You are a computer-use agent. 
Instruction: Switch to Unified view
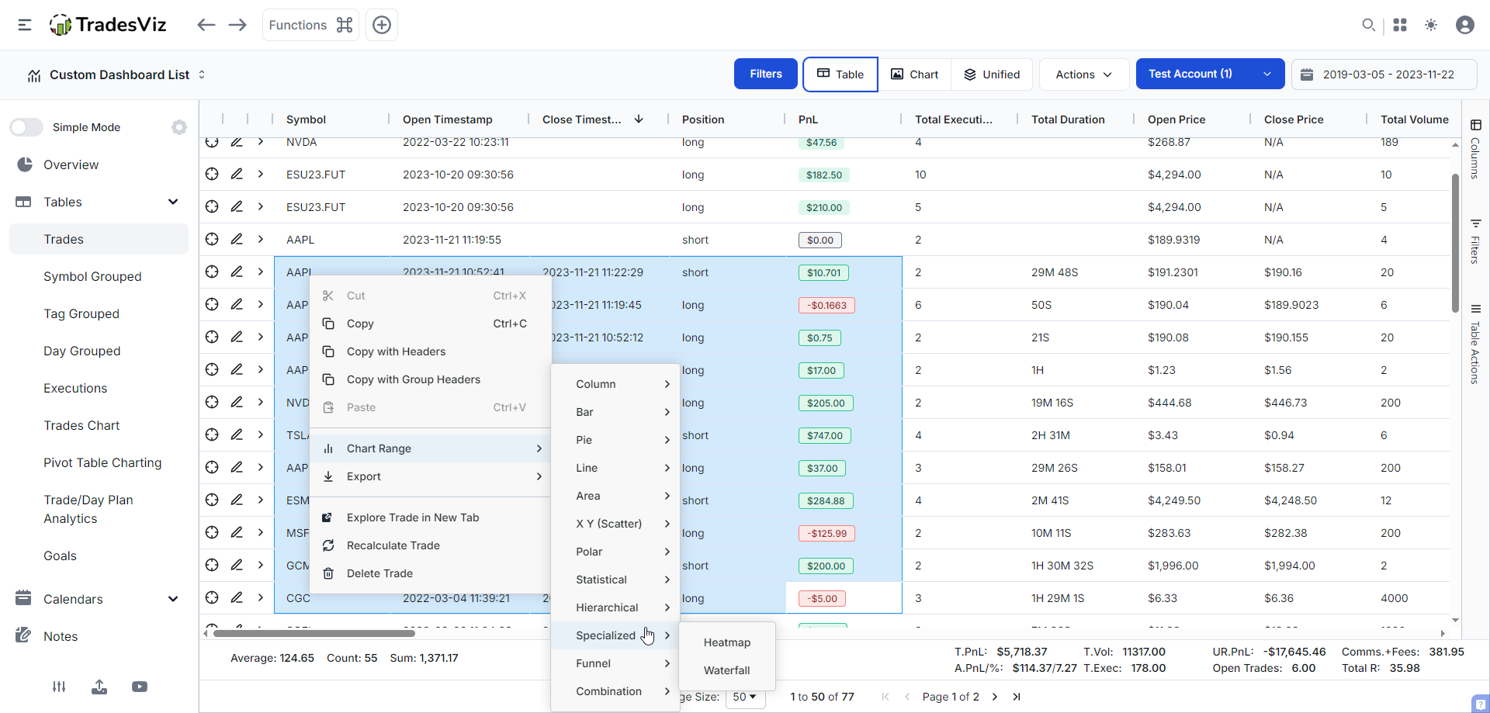(992, 74)
